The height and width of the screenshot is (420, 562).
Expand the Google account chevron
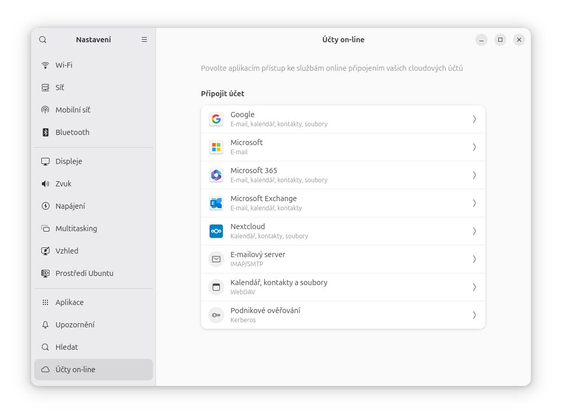click(x=474, y=119)
